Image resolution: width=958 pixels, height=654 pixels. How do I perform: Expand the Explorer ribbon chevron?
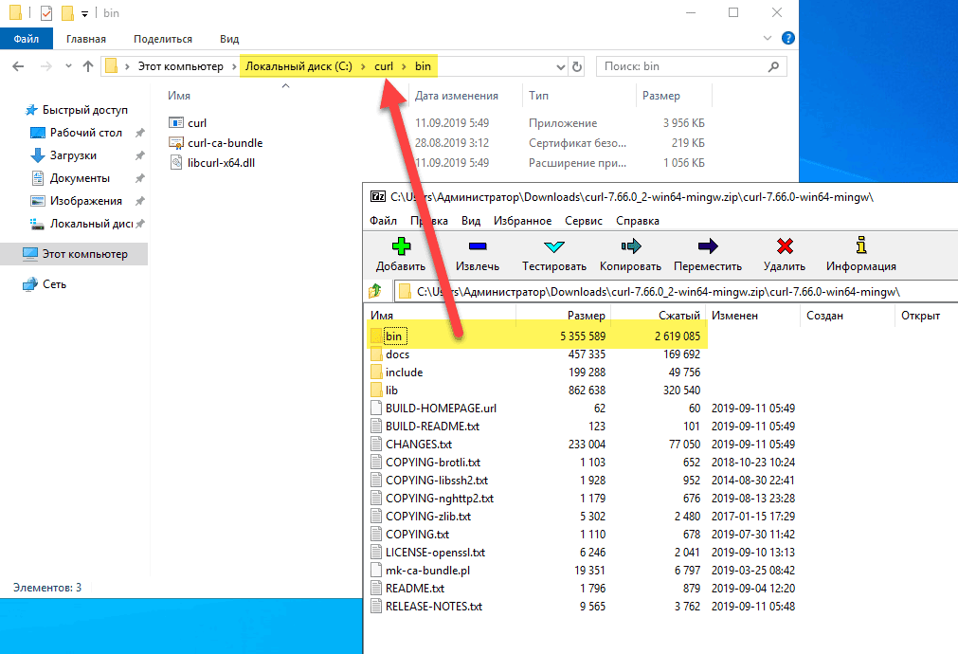767,39
